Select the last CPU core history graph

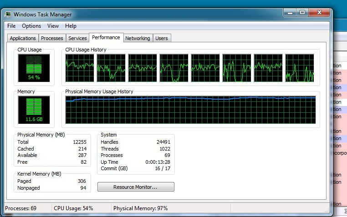point(300,68)
